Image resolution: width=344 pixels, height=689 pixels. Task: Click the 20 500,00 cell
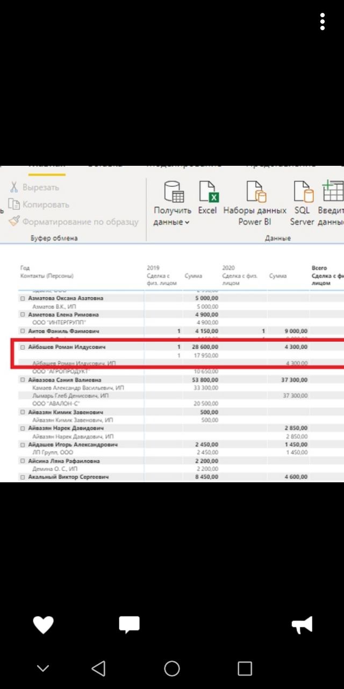pyautogui.click(x=206, y=404)
